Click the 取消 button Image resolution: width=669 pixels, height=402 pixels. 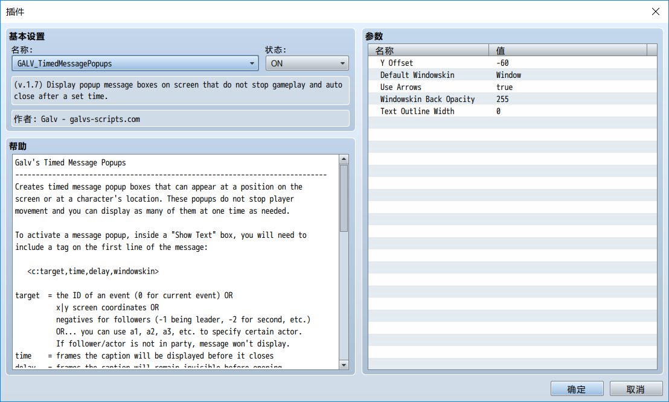[x=636, y=389]
